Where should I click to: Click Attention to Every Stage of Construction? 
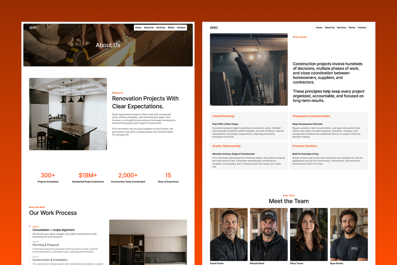[234, 154]
